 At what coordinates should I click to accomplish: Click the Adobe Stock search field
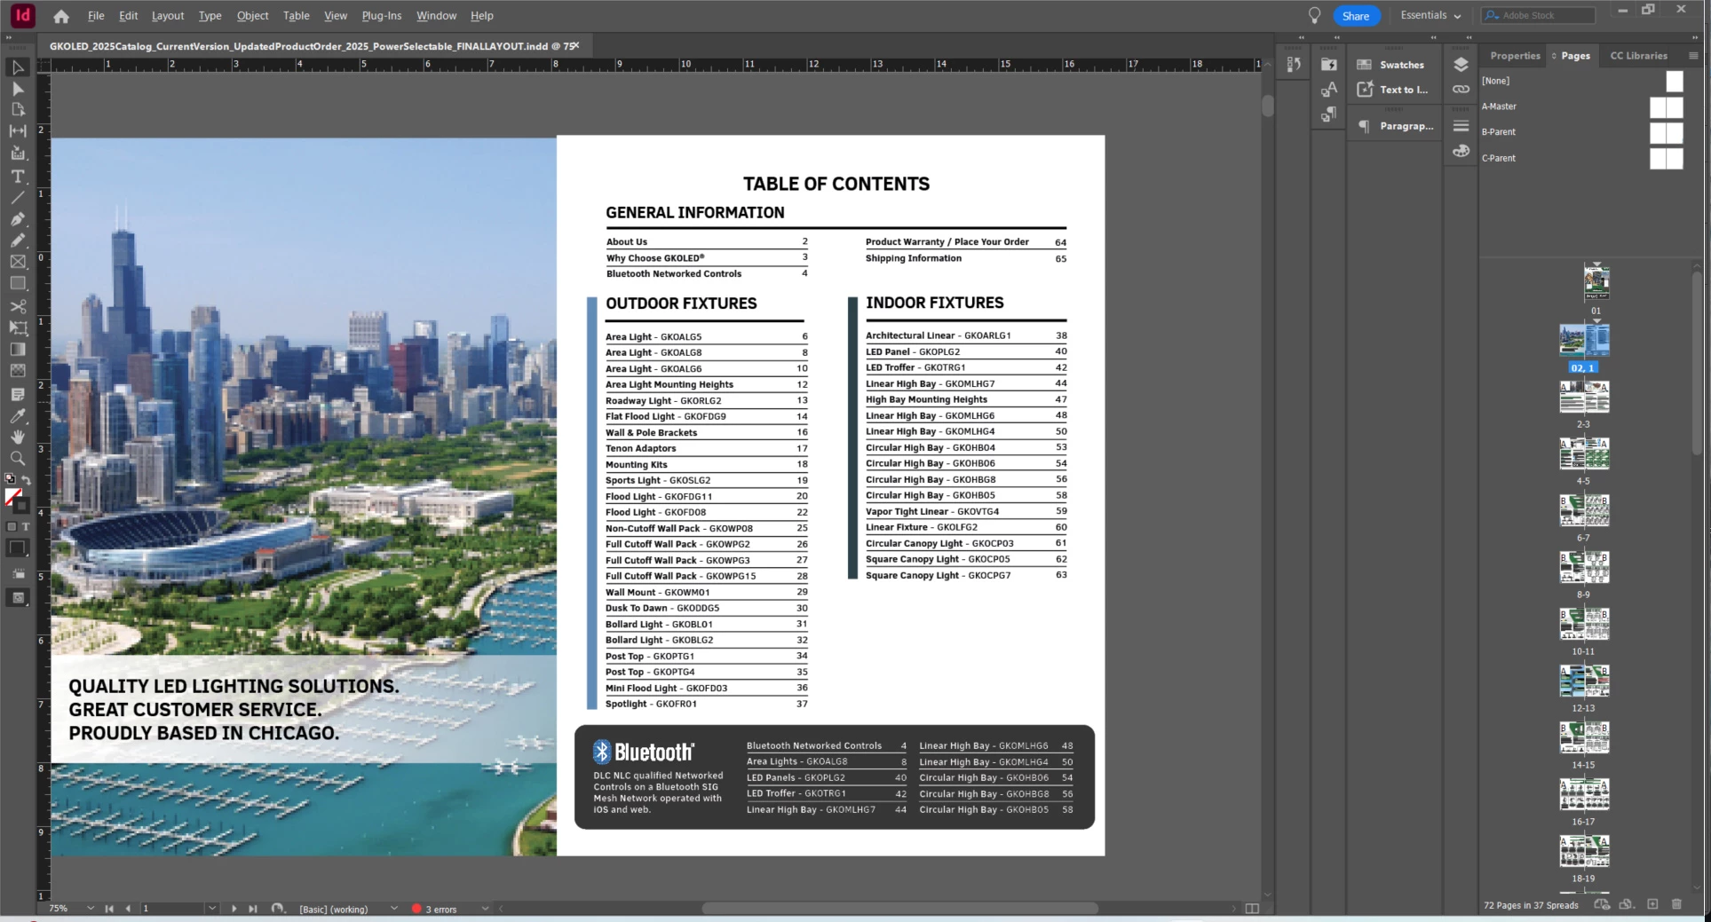point(1539,15)
